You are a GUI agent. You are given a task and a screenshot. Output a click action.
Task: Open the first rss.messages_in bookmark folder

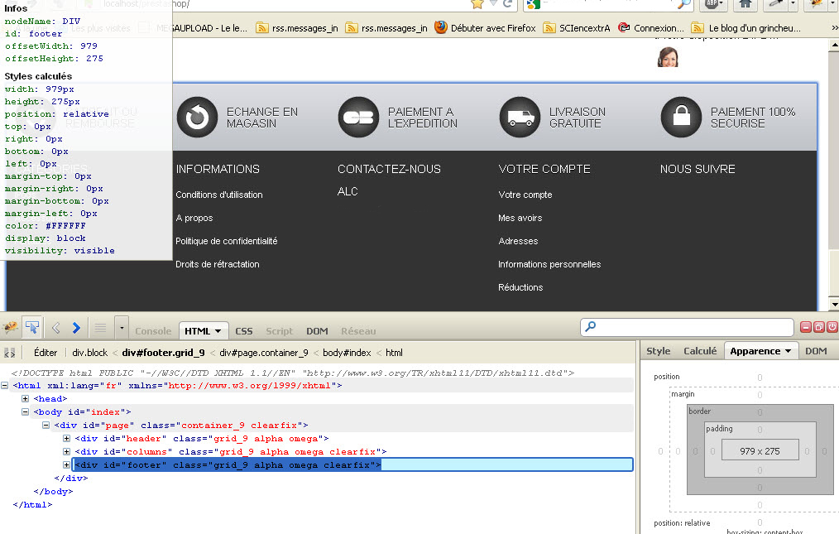click(297, 28)
